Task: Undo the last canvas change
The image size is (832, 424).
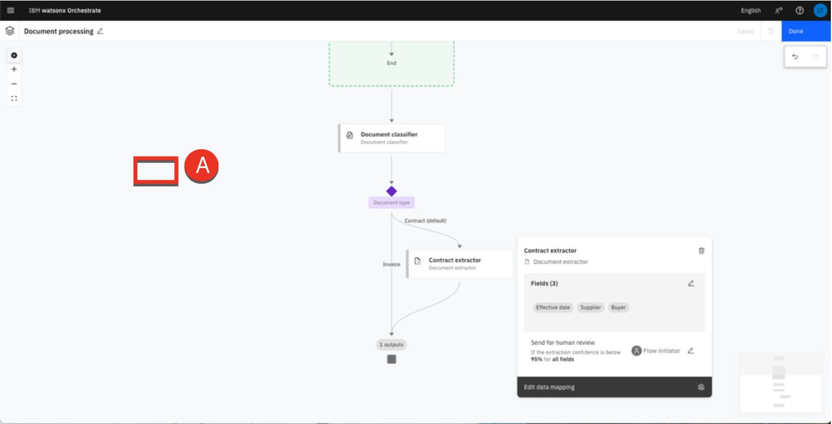Action: (795, 56)
